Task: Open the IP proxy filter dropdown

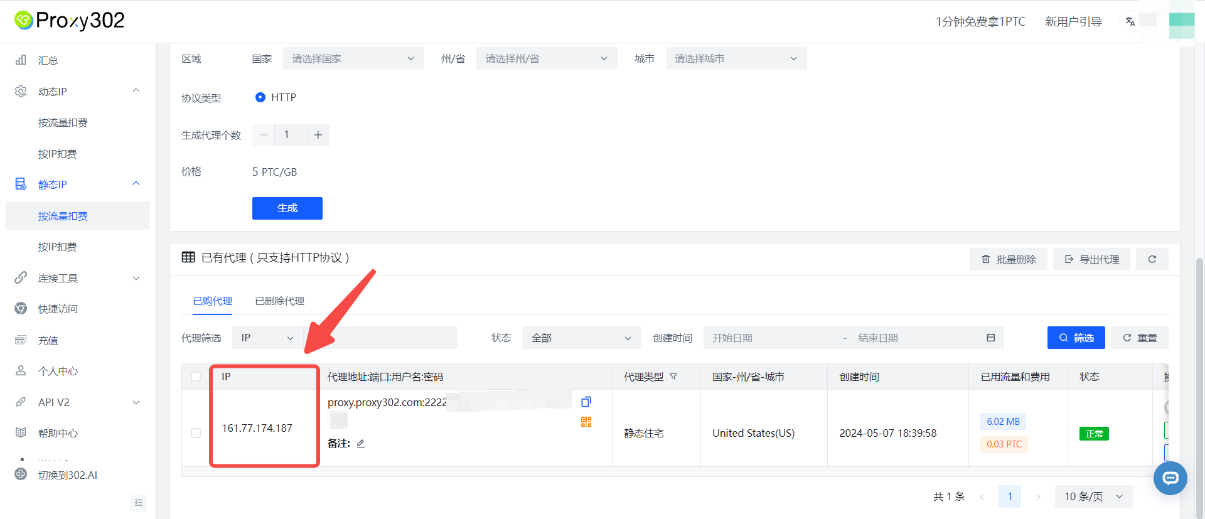Action: coord(268,338)
